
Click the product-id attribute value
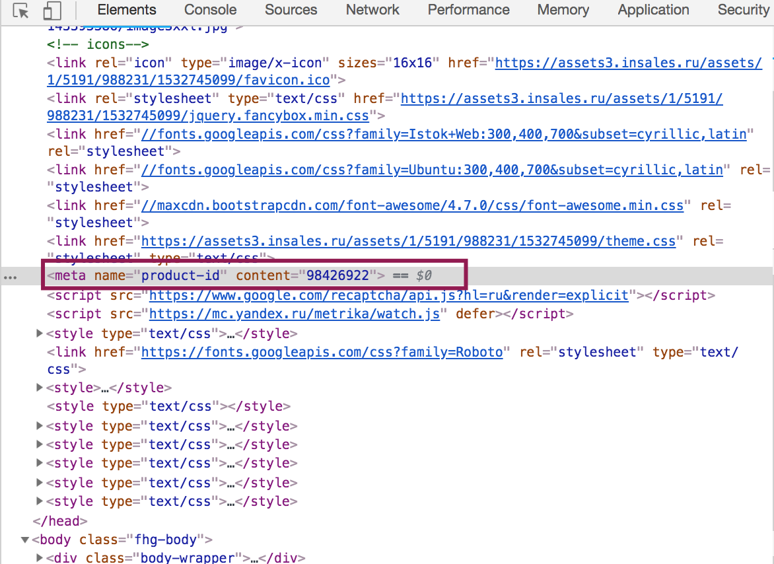pyautogui.click(x=180, y=275)
